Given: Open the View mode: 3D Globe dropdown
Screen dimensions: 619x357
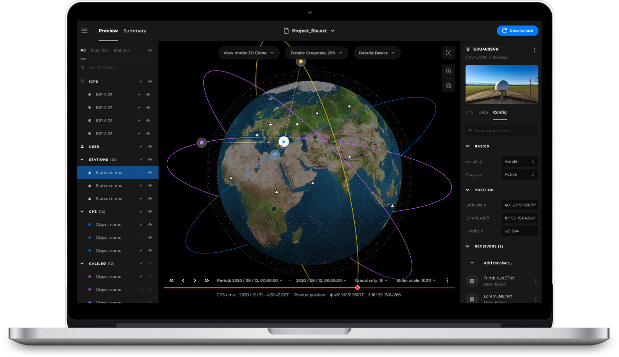Looking at the screenshot, I should tap(249, 53).
